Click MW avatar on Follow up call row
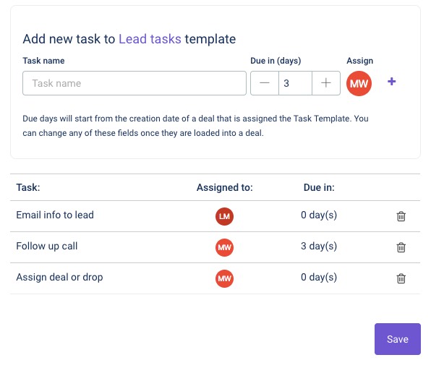Viewport: 431px width, 368px height. tap(224, 247)
